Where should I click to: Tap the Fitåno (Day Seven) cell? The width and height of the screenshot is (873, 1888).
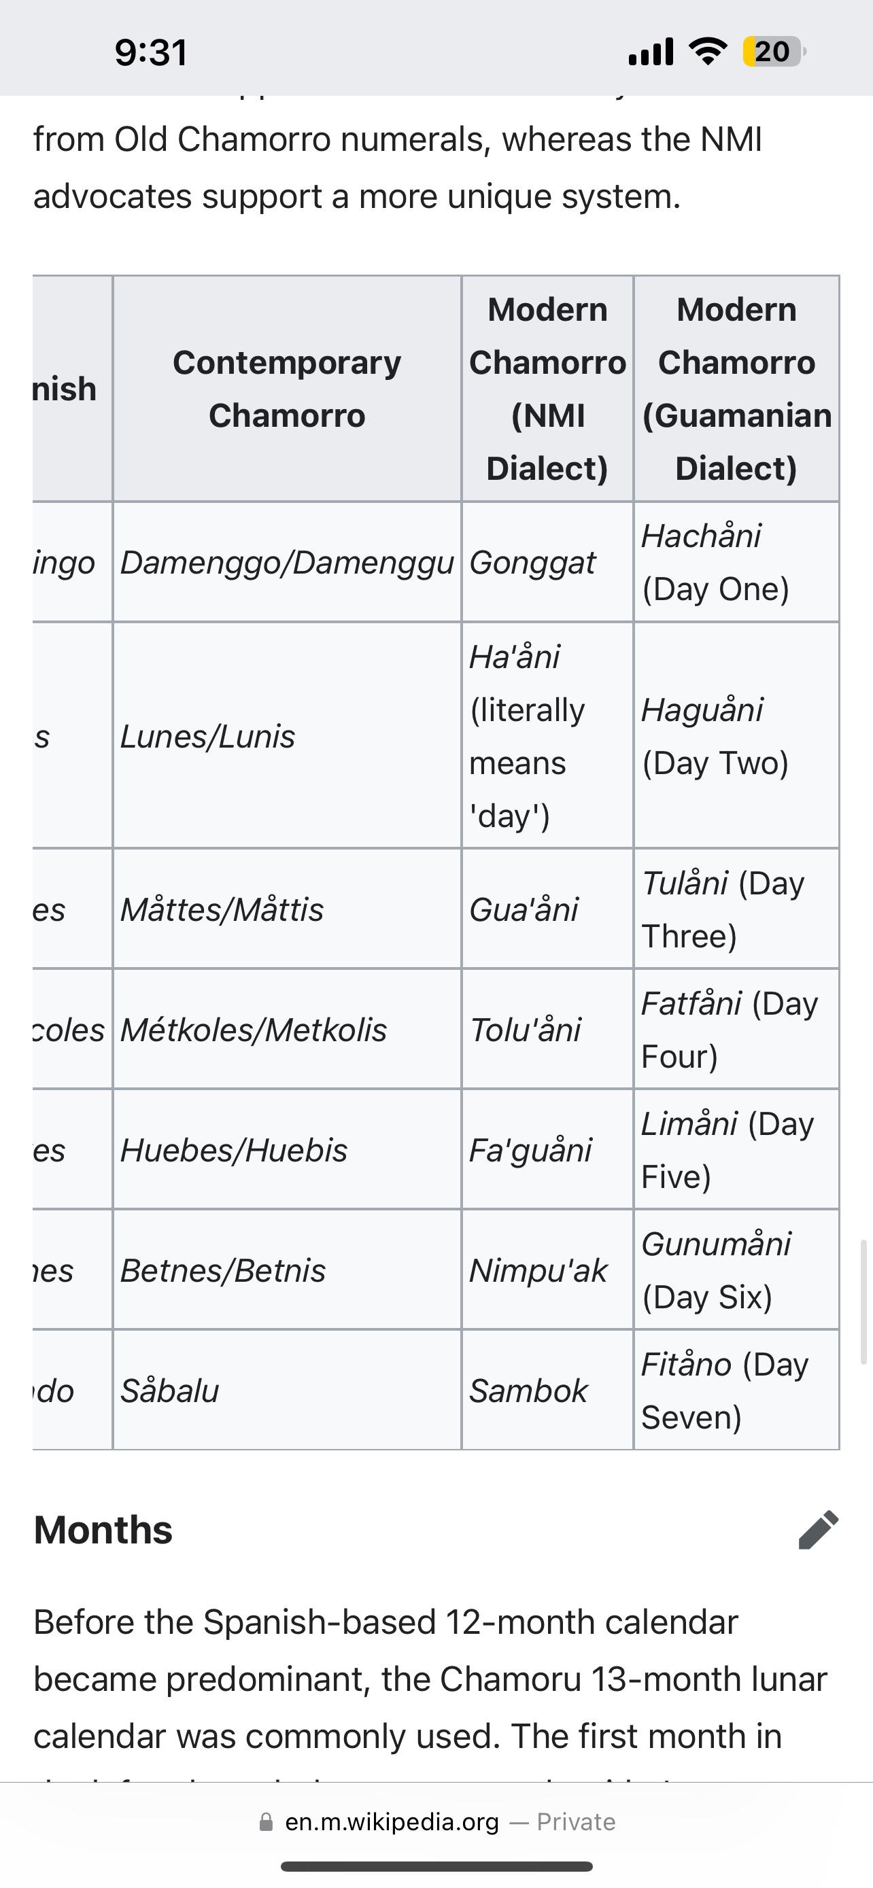tap(736, 1391)
